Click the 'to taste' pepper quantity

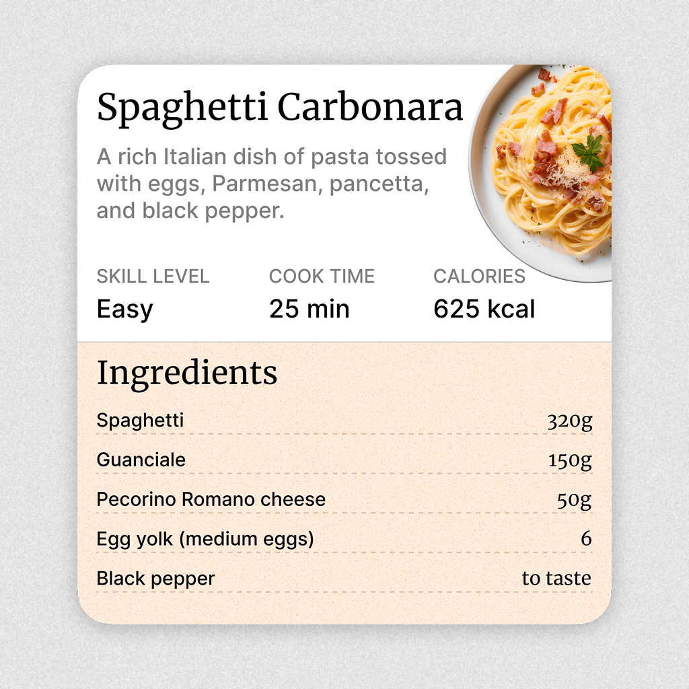[x=556, y=579]
